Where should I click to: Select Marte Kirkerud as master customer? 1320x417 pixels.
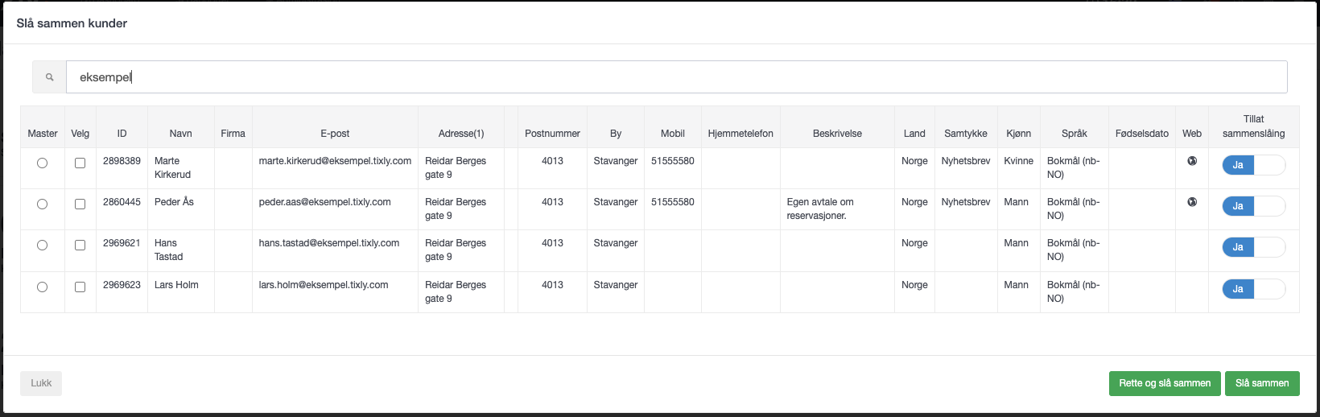tap(42, 163)
